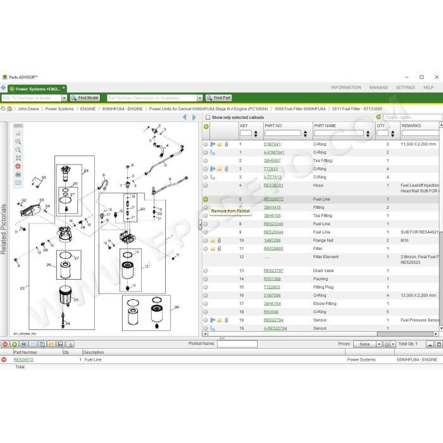The width and height of the screenshot is (443, 443).
Task: Open part link 51M7096
Action: 272,296
